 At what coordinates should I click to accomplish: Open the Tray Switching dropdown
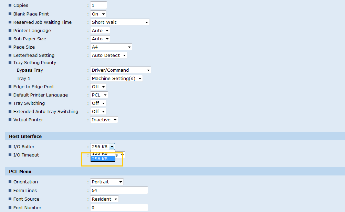(x=98, y=103)
